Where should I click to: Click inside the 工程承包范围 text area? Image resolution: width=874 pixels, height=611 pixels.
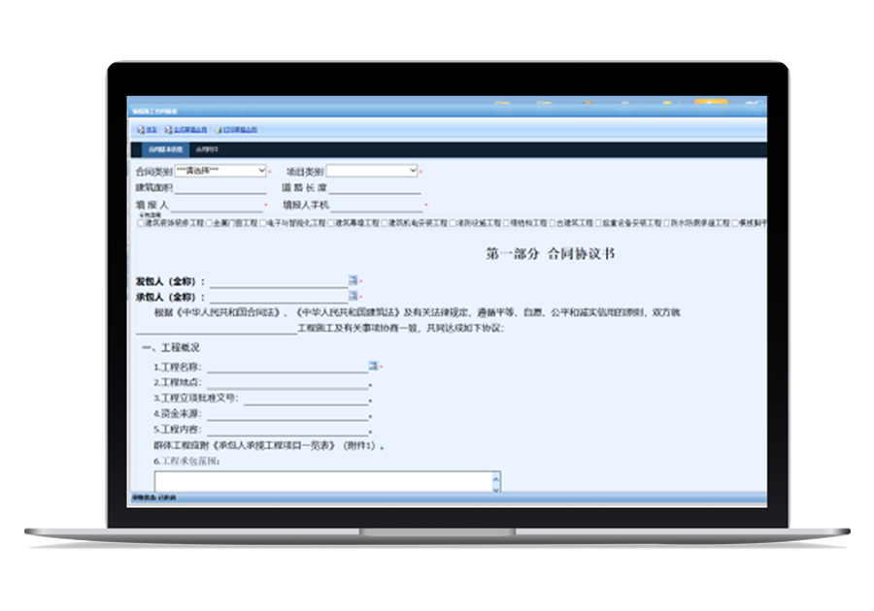click(322, 481)
